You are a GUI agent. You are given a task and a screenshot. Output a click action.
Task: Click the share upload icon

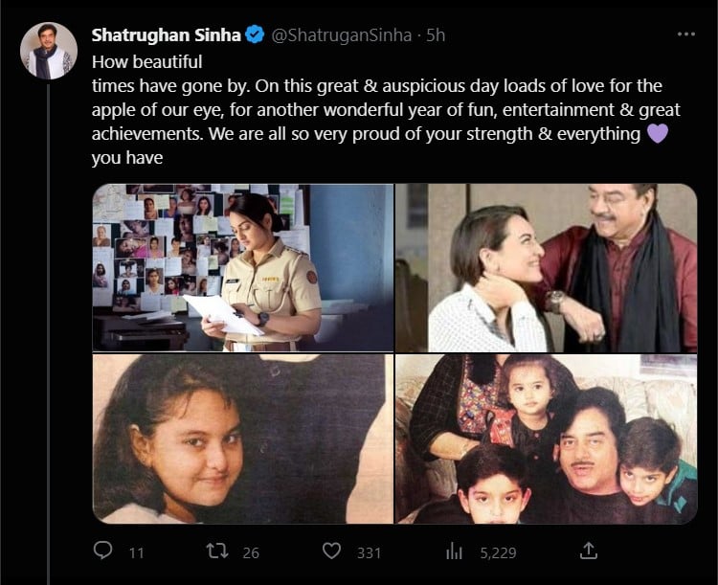(589, 551)
